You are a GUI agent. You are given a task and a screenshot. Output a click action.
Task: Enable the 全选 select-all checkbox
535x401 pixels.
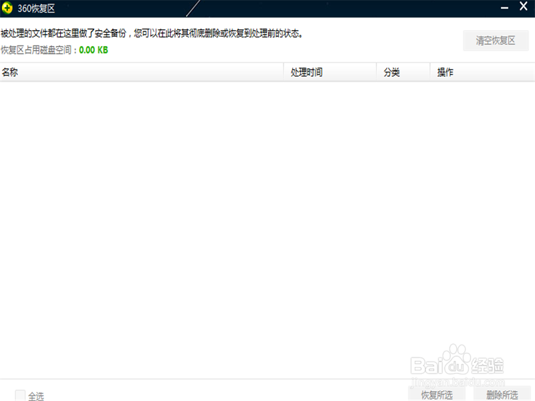click(x=19, y=396)
